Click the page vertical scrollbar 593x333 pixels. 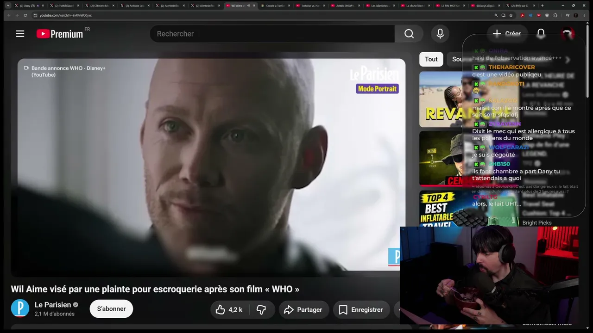click(x=588, y=60)
